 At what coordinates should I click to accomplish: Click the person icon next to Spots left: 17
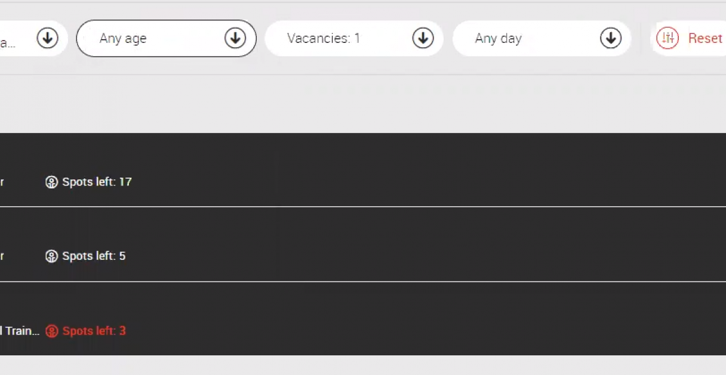(x=52, y=182)
